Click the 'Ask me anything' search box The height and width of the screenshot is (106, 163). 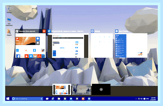[x=27, y=99]
